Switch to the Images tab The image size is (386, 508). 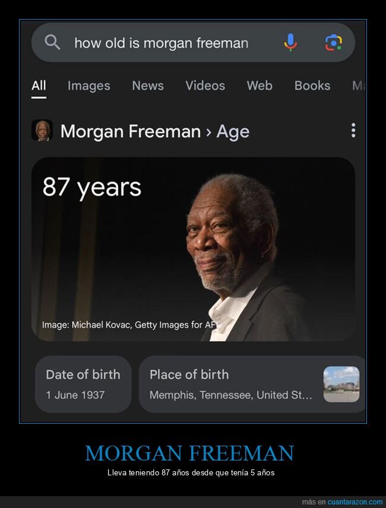(x=89, y=86)
